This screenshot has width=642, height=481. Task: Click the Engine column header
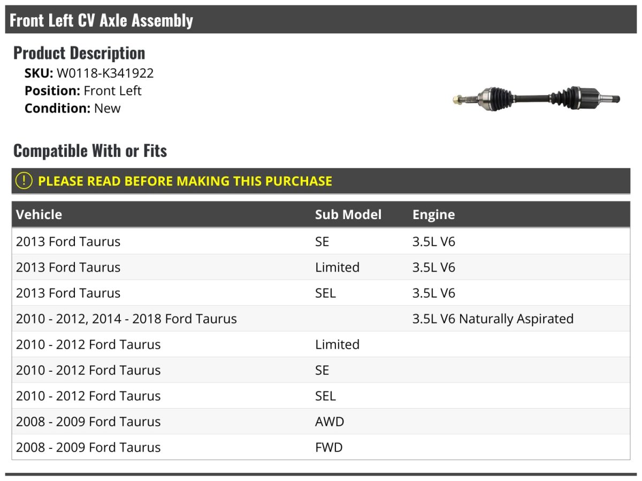pyautogui.click(x=433, y=215)
